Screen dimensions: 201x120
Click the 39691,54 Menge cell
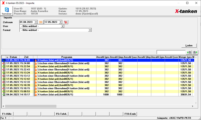click(x=185, y=94)
